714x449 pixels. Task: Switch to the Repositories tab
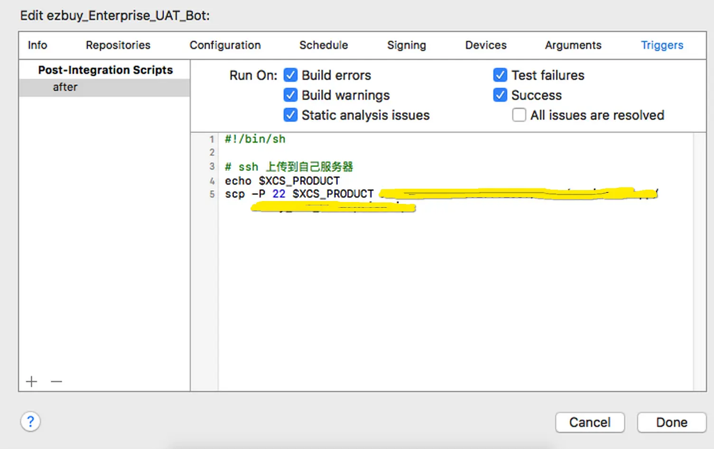point(118,45)
